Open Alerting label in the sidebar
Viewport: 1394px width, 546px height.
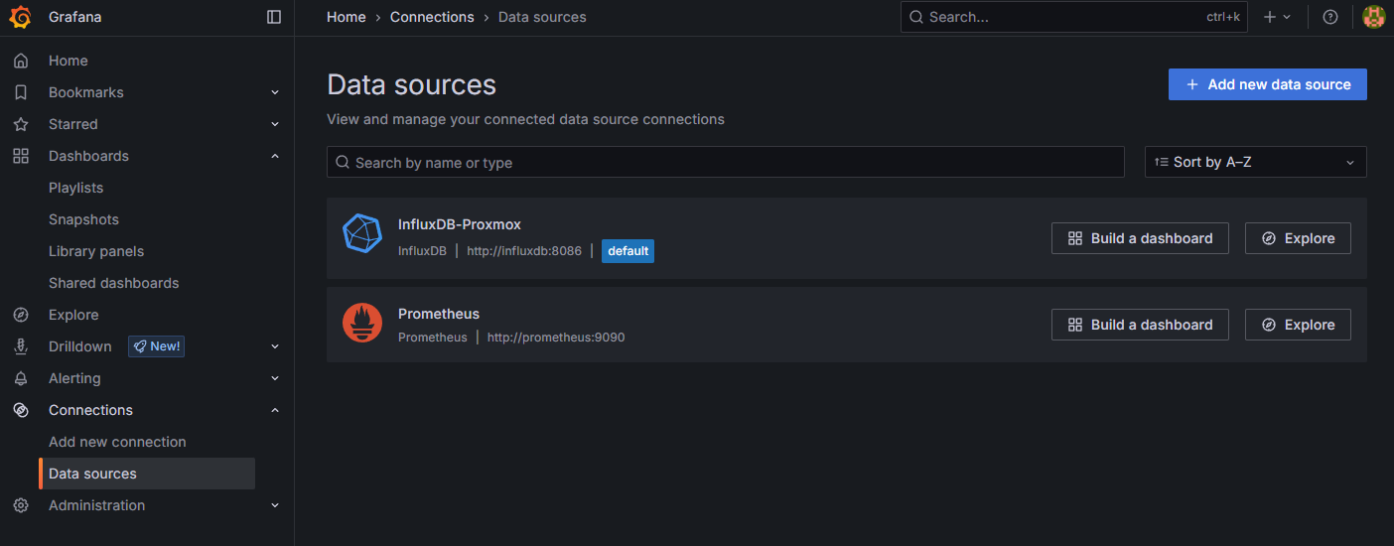74,378
